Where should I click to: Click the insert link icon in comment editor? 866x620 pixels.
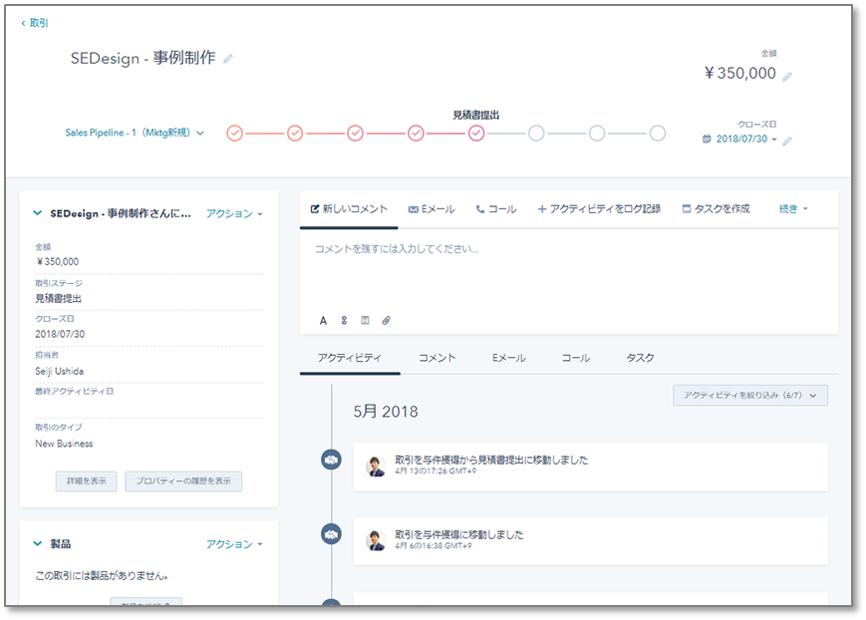[x=344, y=320]
